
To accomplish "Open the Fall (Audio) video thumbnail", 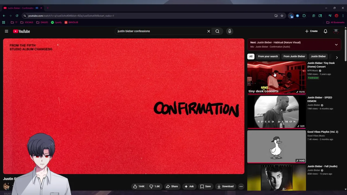I will (x=277, y=178).
